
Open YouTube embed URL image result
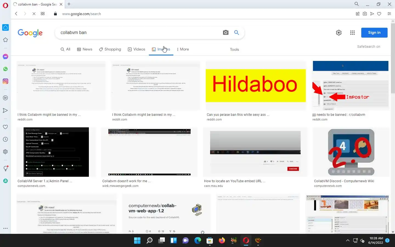point(255,152)
